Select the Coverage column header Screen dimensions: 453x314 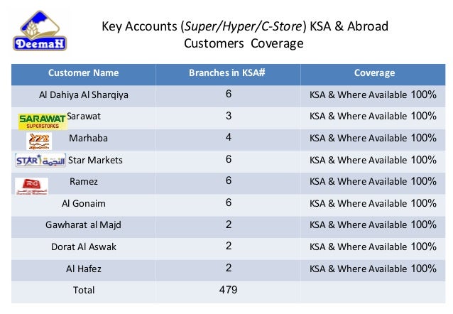pos(374,73)
